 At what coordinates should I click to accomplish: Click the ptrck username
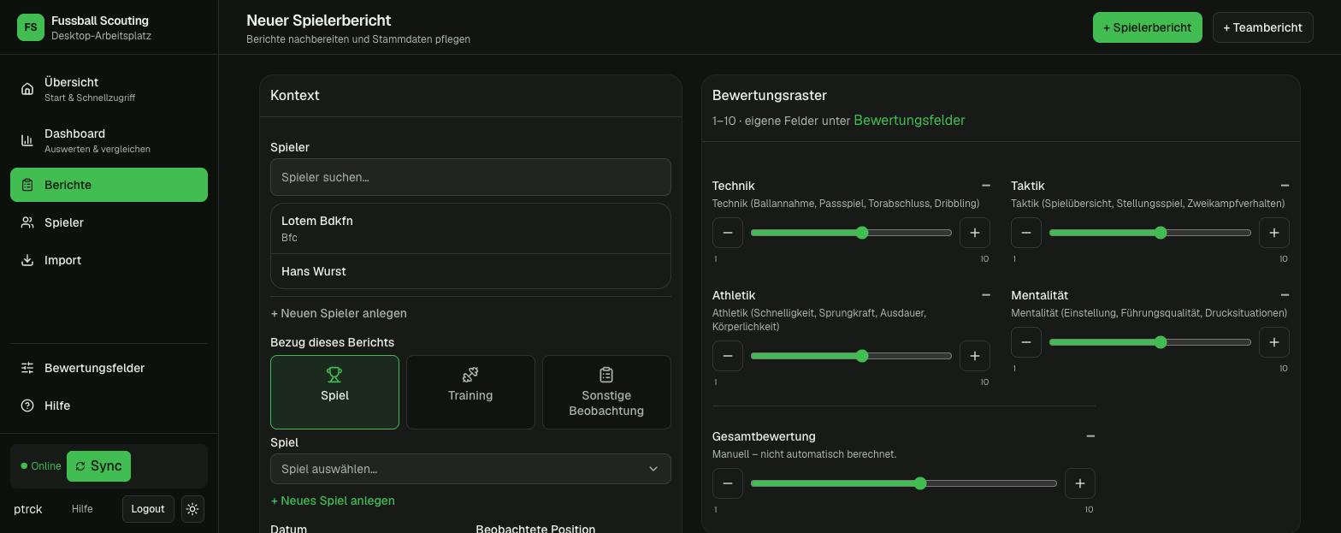(x=28, y=509)
